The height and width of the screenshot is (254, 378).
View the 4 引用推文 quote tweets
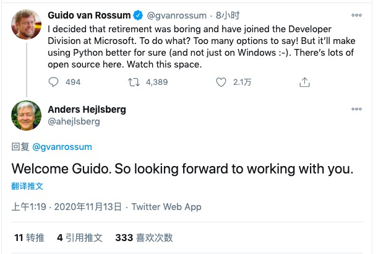coord(80,237)
